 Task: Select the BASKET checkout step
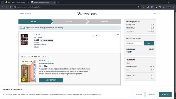pyautogui.click(x=34, y=21)
